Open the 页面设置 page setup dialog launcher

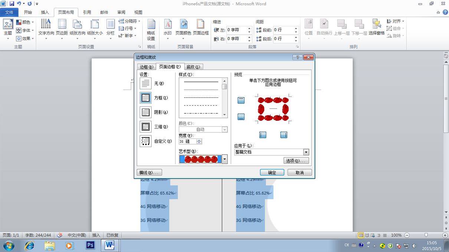140,47
